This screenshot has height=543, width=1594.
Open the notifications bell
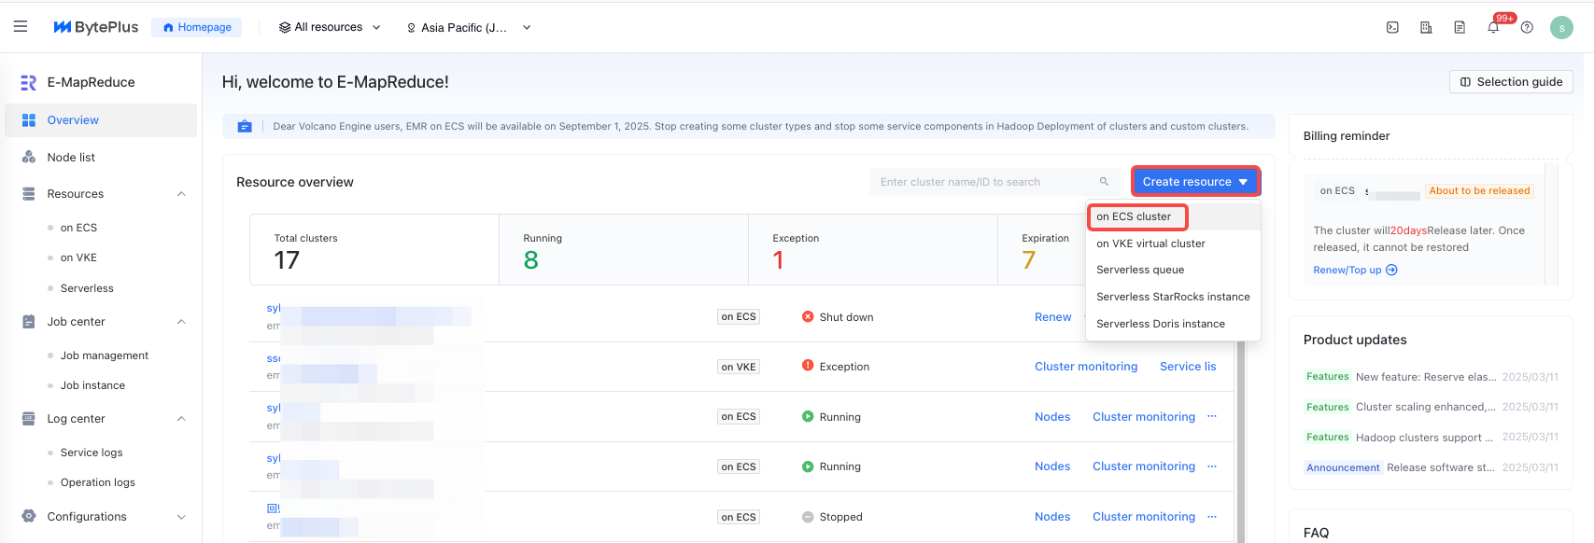click(1493, 28)
